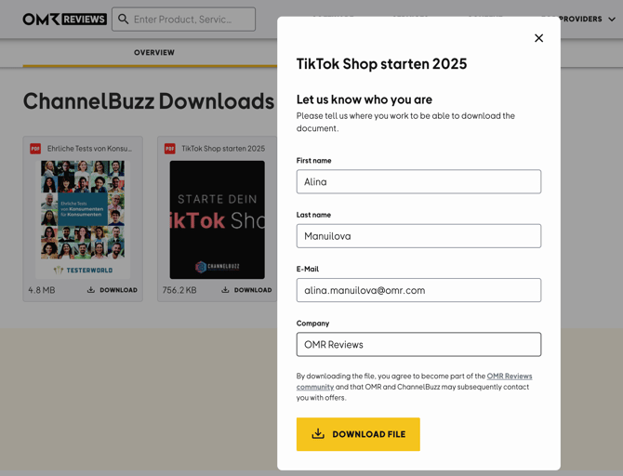Open the TikTok Shop starten thumbnail
Viewport: 623px width, 476px height.
218,219
